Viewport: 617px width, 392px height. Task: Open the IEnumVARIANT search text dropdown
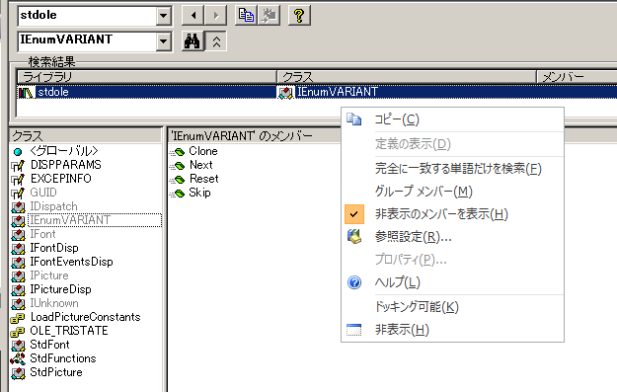tap(163, 41)
